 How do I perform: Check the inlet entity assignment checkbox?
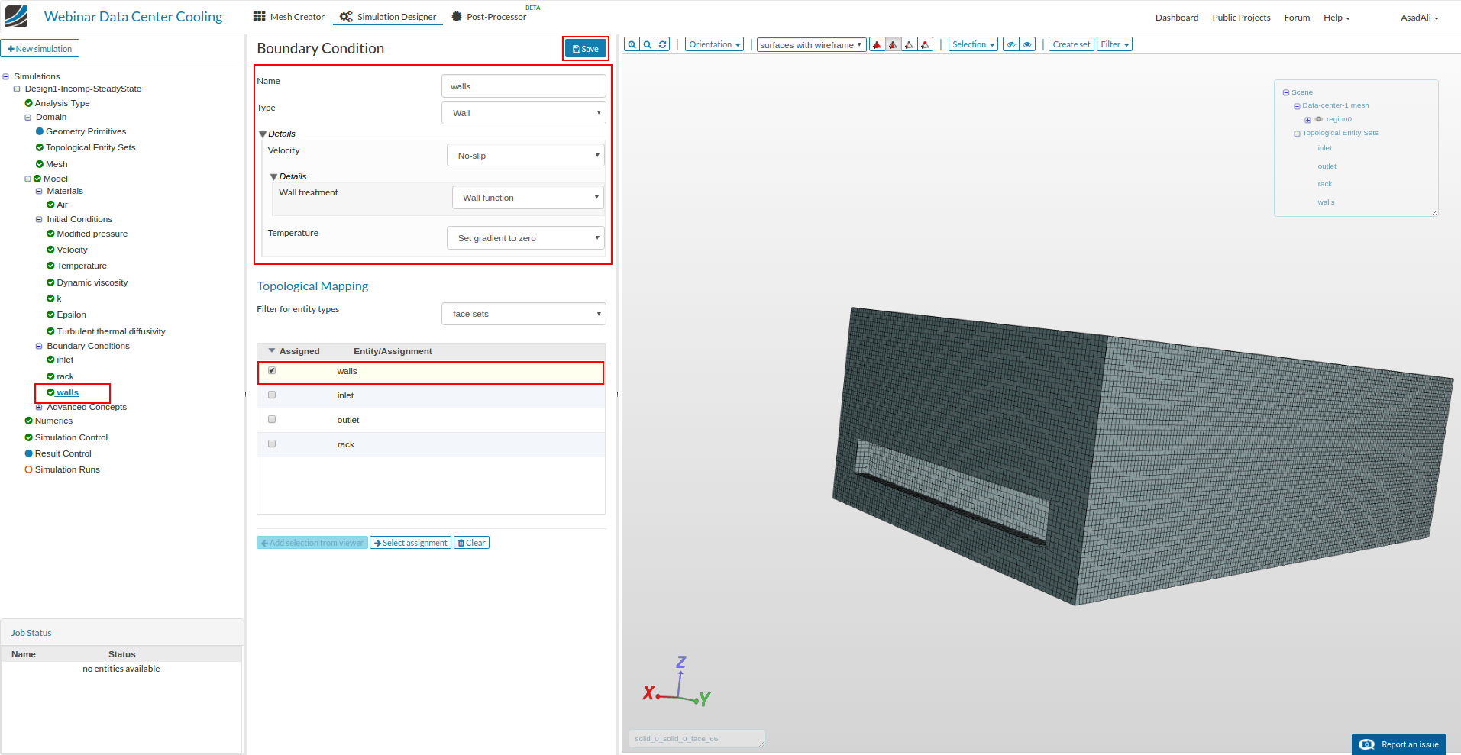[272, 395]
